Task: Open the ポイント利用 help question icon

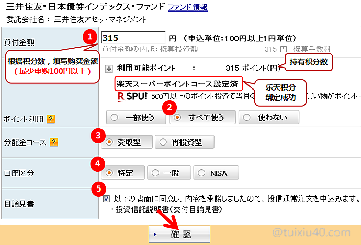Action: pyautogui.click(x=51, y=119)
